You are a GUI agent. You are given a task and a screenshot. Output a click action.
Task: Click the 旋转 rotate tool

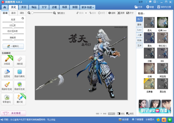[112, 13]
